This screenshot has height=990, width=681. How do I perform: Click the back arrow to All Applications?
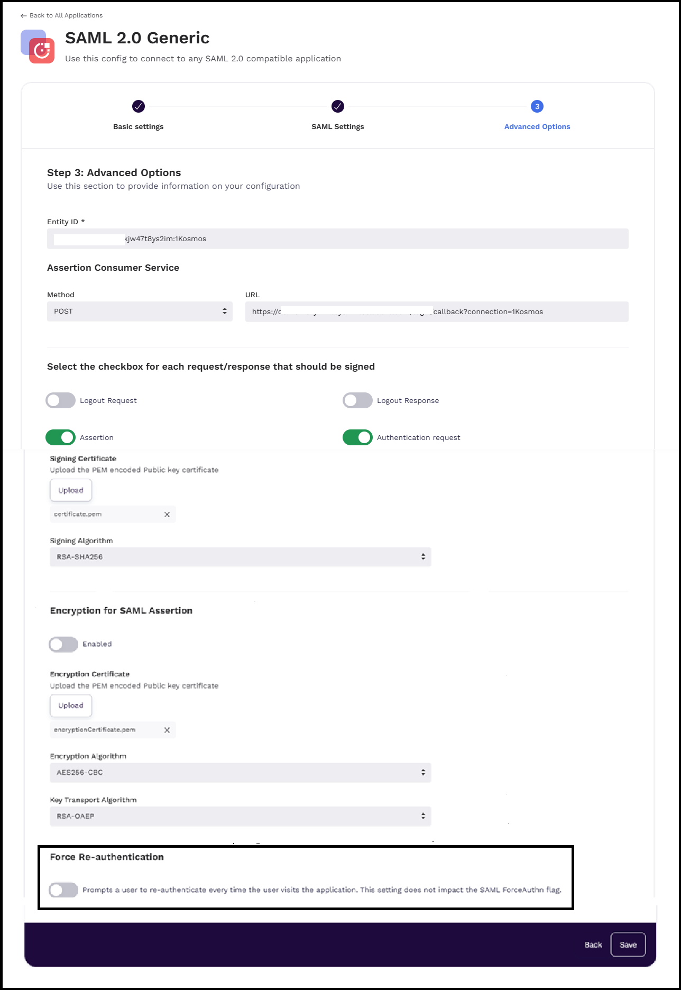(23, 16)
